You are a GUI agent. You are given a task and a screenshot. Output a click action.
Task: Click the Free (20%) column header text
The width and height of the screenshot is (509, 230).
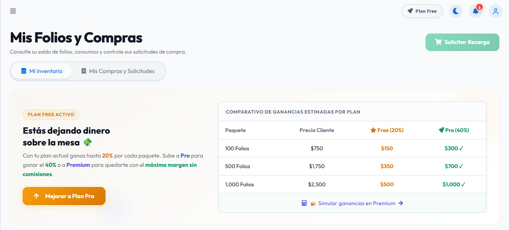pos(390,130)
